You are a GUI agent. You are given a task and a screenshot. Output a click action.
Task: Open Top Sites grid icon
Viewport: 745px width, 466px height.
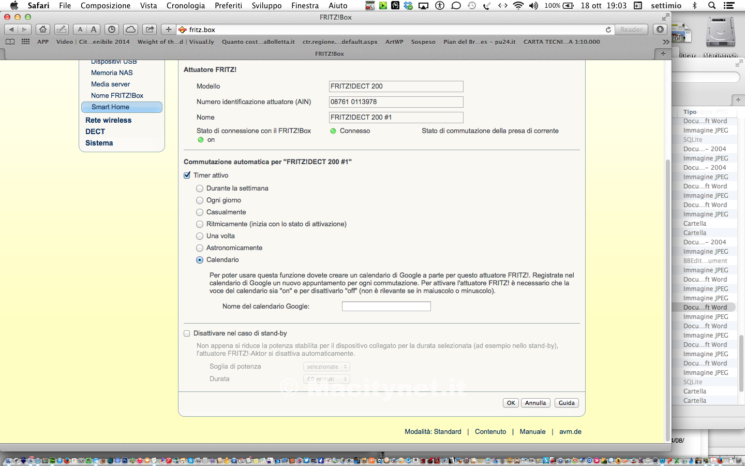tap(25, 42)
